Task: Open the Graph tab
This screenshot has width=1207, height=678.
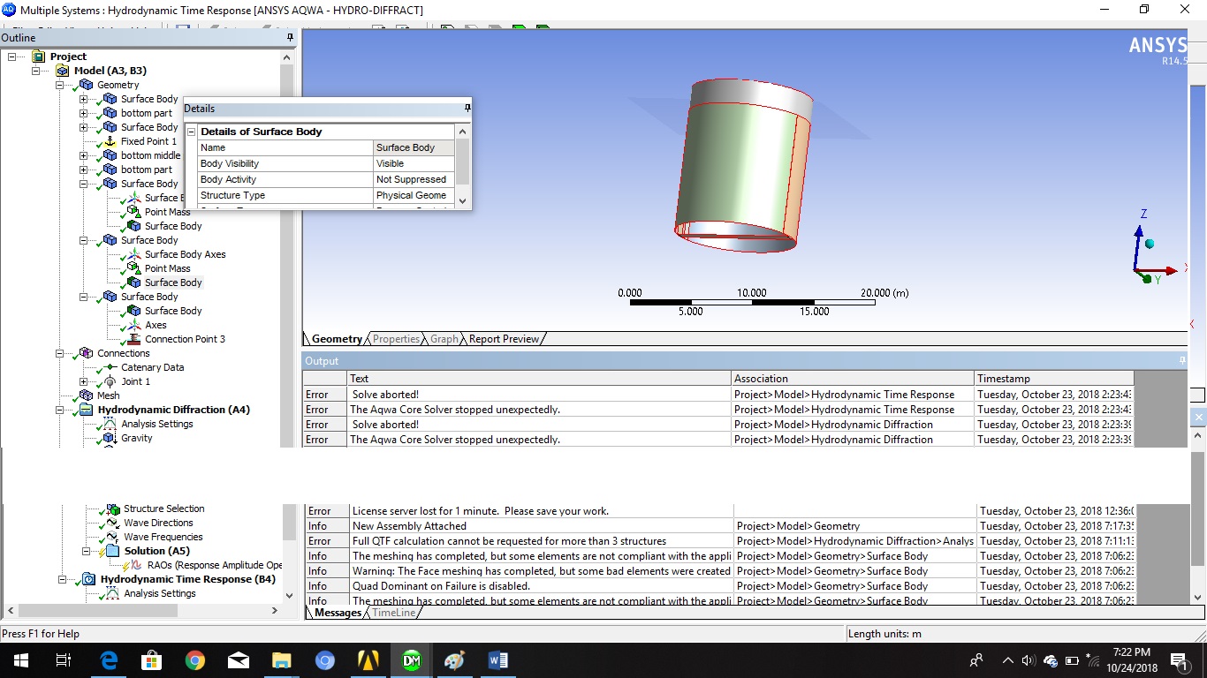Action: click(444, 339)
